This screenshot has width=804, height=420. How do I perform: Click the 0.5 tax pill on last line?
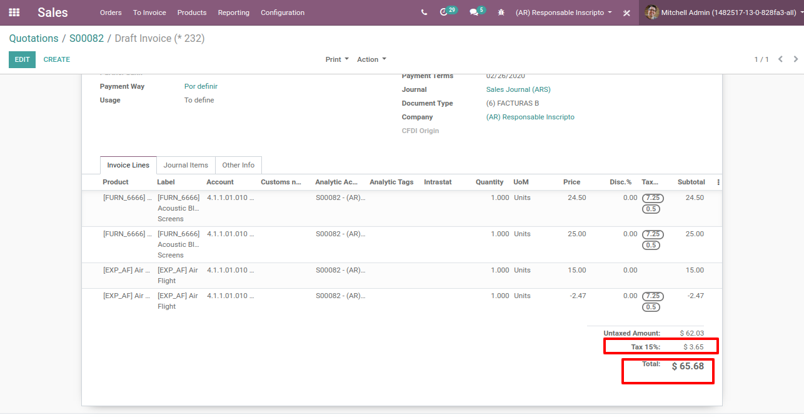pyautogui.click(x=651, y=307)
